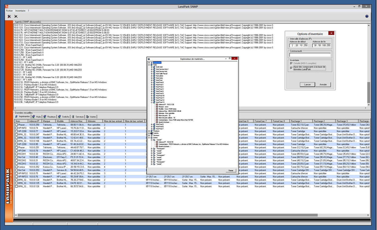Expand the Hub admin node
377x230 pixels.
pyautogui.click(x=152, y=76)
